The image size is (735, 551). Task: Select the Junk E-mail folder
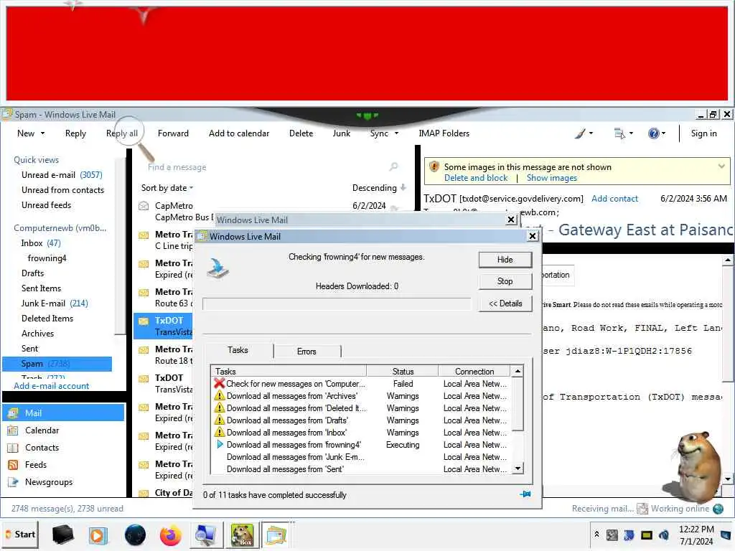55,303
